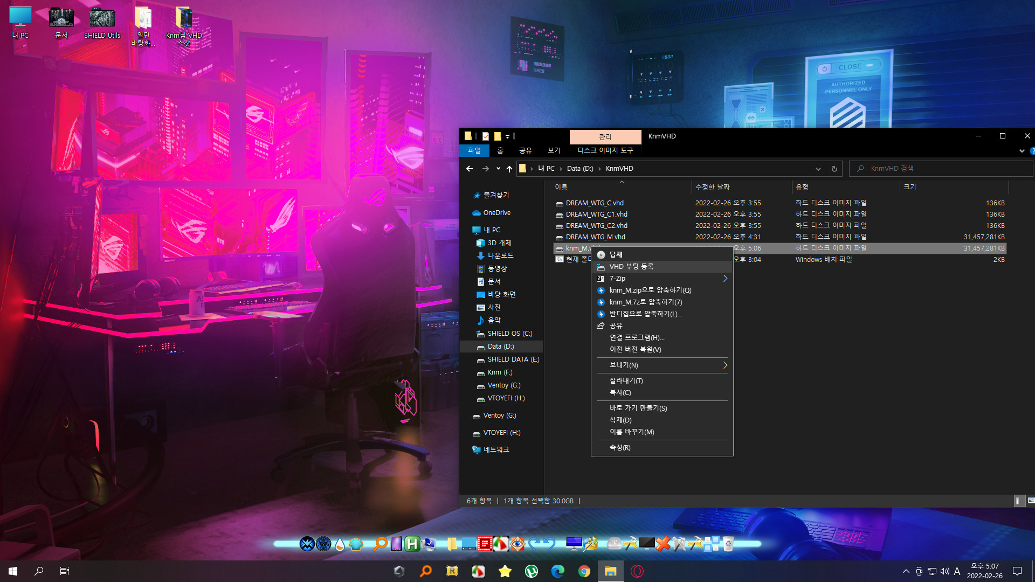The width and height of the screenshot is (1035, 582).
Task: Select 즐겨찾기 in navigation pane
Action: (496, 196)
